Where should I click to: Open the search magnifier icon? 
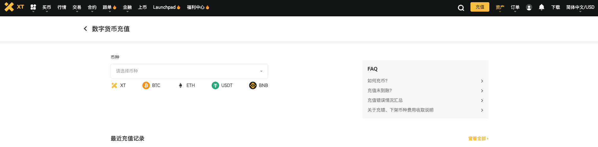coord(461,8)
